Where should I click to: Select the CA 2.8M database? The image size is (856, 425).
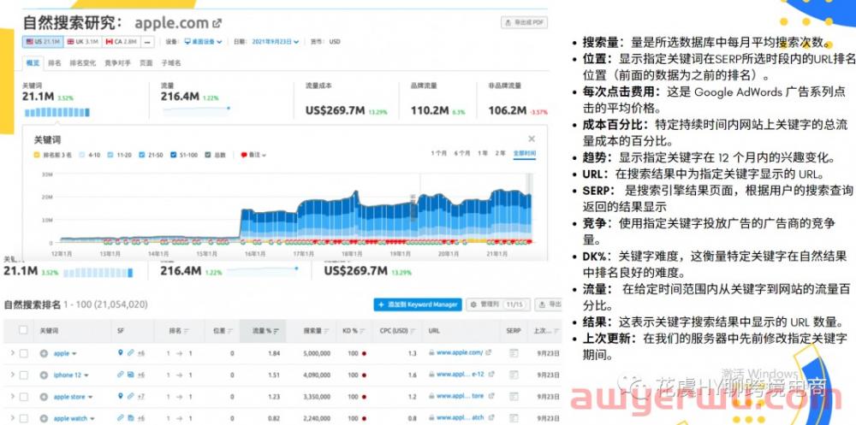tap(121, 41)
